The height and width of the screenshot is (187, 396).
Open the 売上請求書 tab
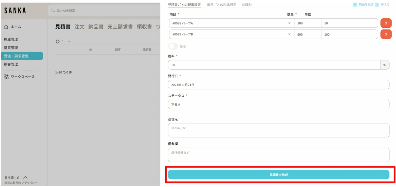(x=120, y=27)
